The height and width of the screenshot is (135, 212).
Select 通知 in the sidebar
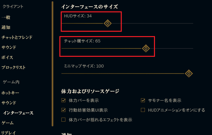click(6, 27)
